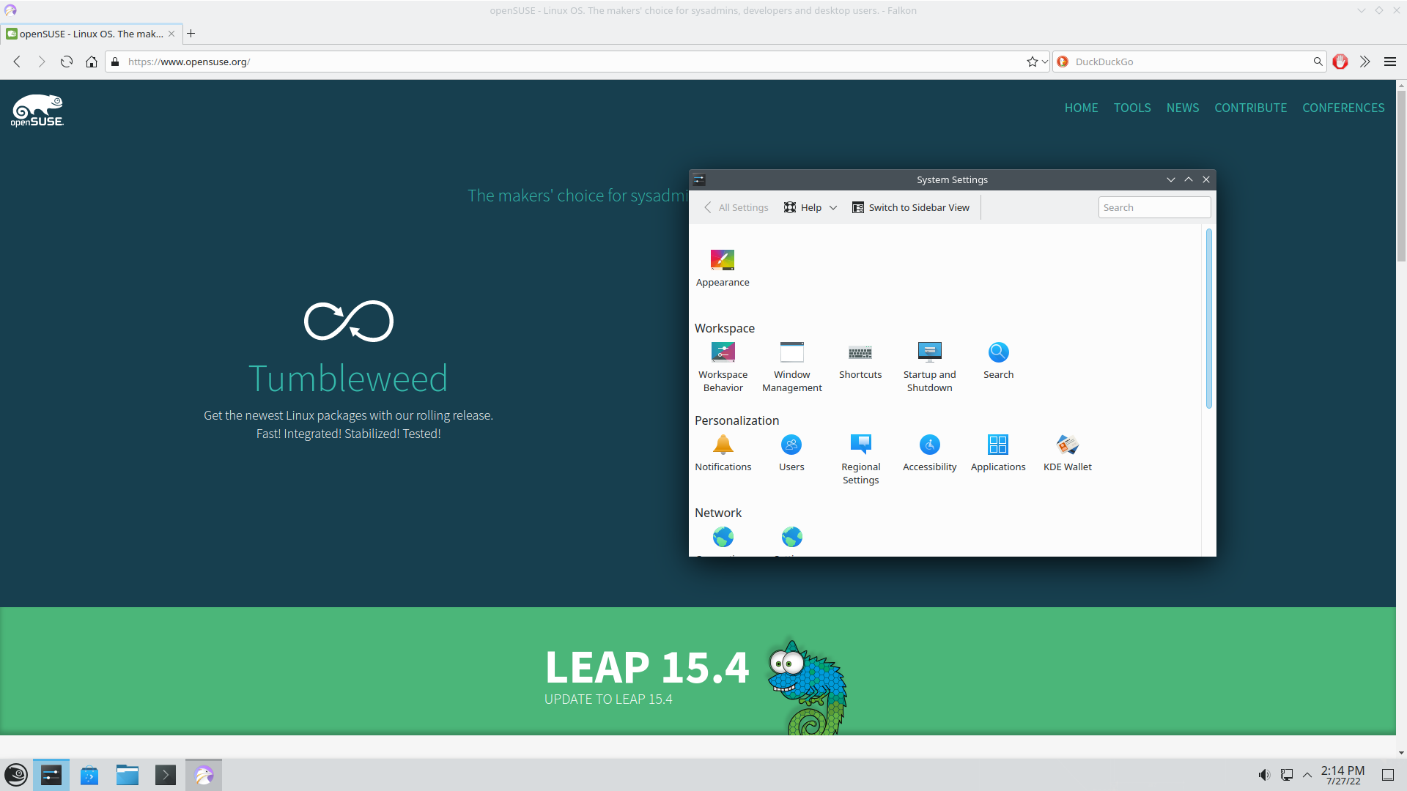Go back in Falkon browser
Screen dimensions: 1407x791
17,62
